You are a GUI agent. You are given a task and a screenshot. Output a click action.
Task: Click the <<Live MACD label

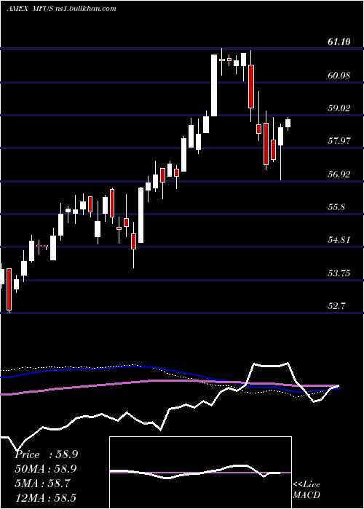[x=306, y=490]
